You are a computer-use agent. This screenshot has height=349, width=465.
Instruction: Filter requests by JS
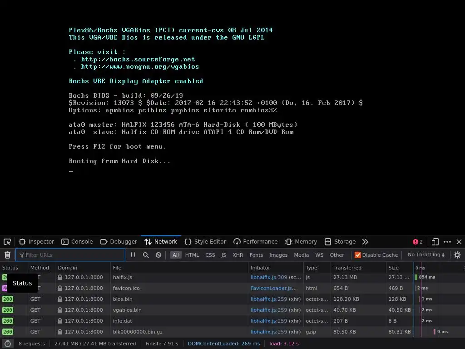[223, 255]
